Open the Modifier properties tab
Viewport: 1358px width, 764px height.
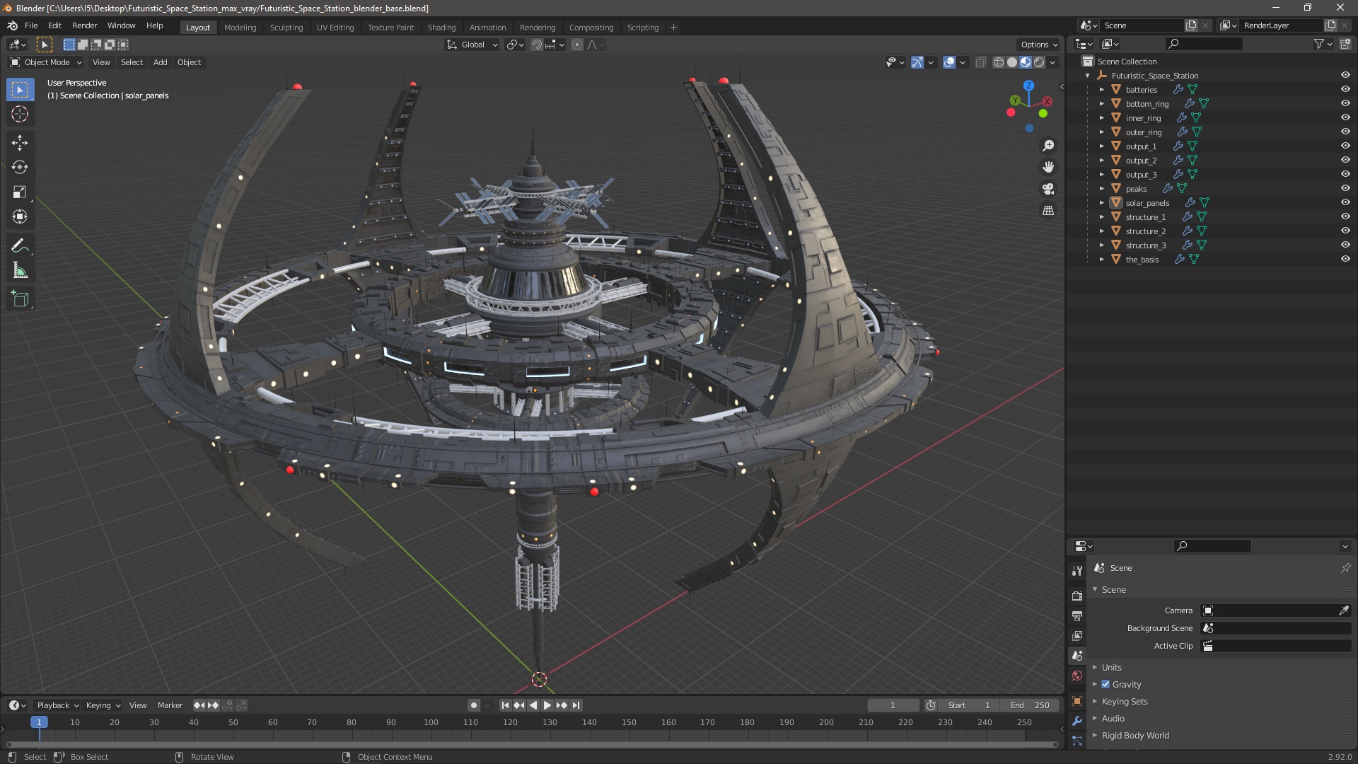pos(1077,721)
